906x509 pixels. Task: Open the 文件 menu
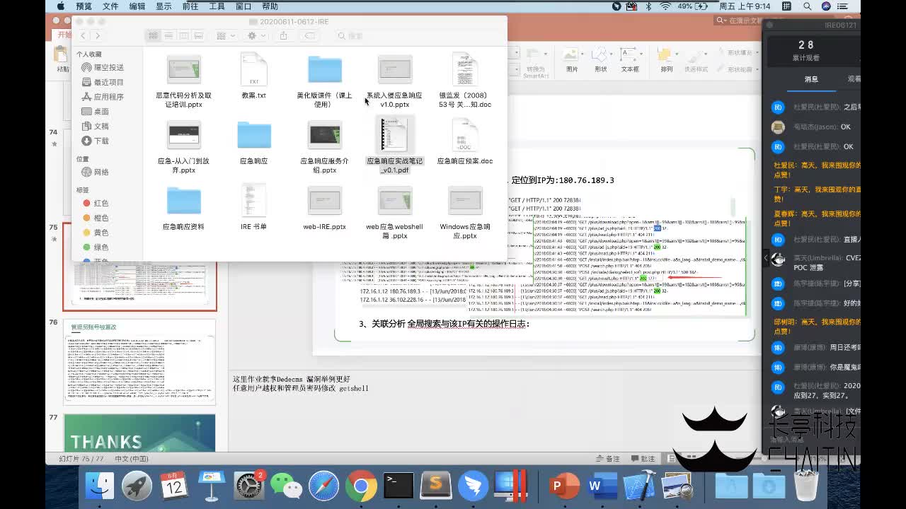[110, 6]
